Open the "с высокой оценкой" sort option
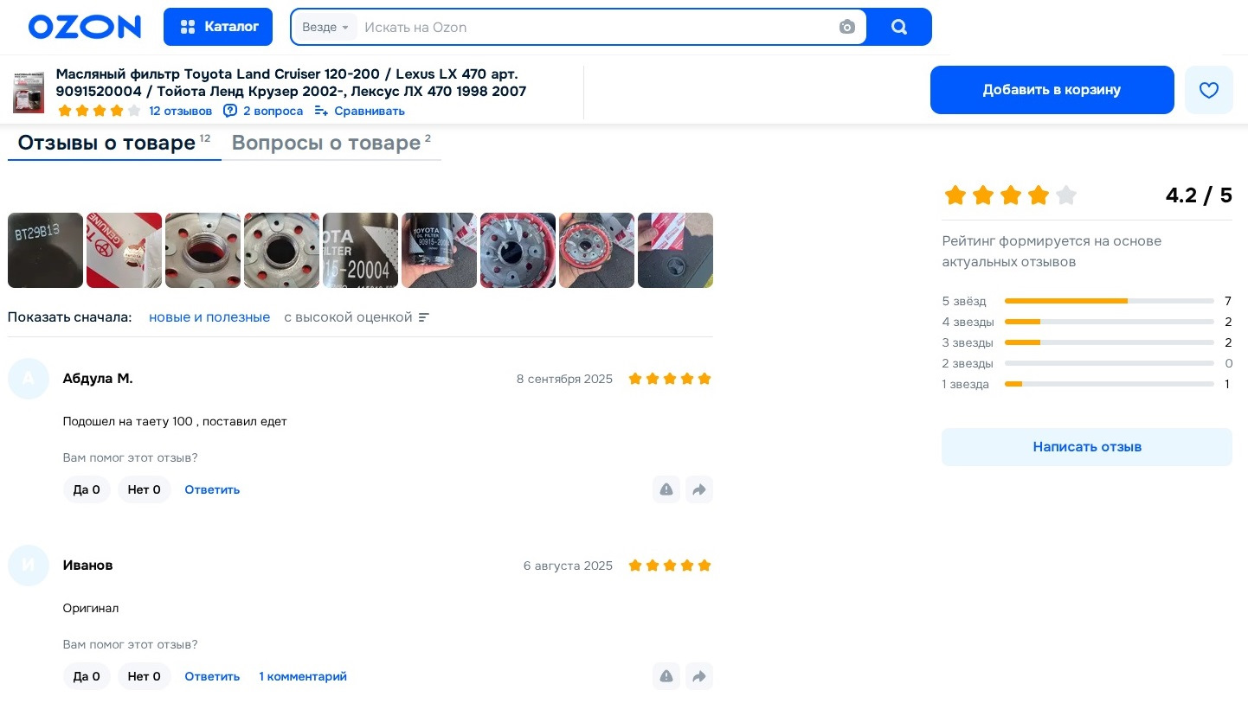Viewport: 1248px width, 703px height. click(x=357, y=317)
